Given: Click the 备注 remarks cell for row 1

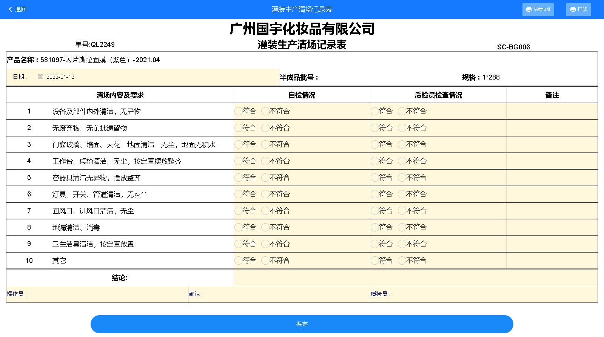Looking at the screenshot, I should (x=552, y=111).
